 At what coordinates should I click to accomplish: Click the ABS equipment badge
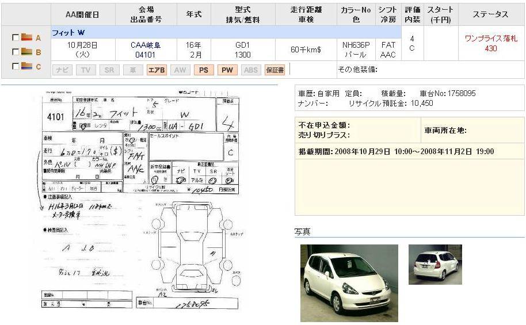pos(251,70)
